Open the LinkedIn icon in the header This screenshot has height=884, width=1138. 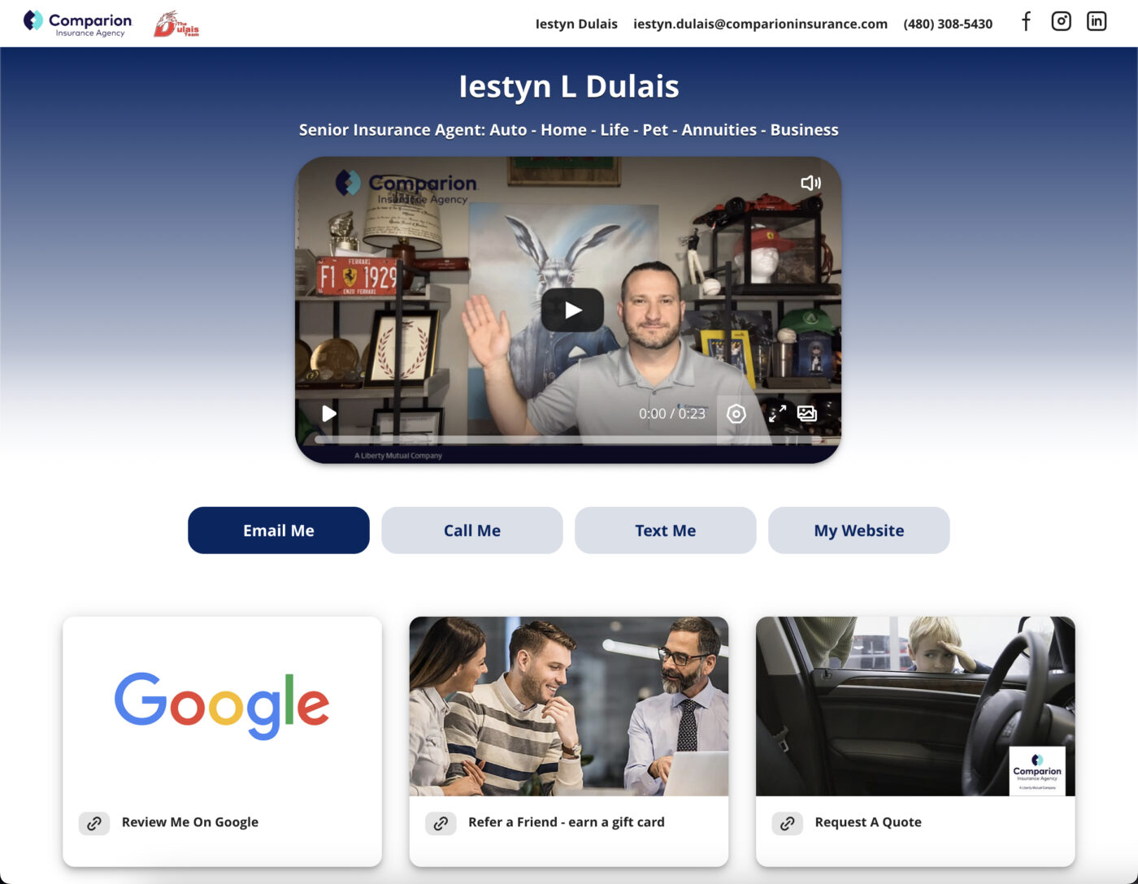coord(1097,21)
